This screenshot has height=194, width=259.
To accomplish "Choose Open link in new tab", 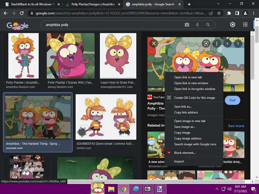I will pos(194,77).
